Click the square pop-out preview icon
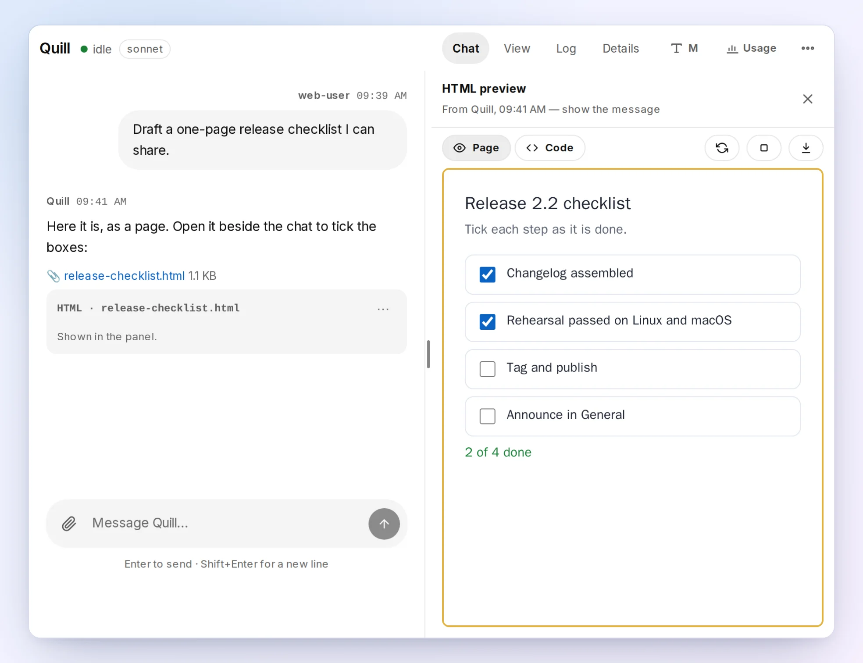The width and height of the screenshot is (863, 663). (764, 148)
